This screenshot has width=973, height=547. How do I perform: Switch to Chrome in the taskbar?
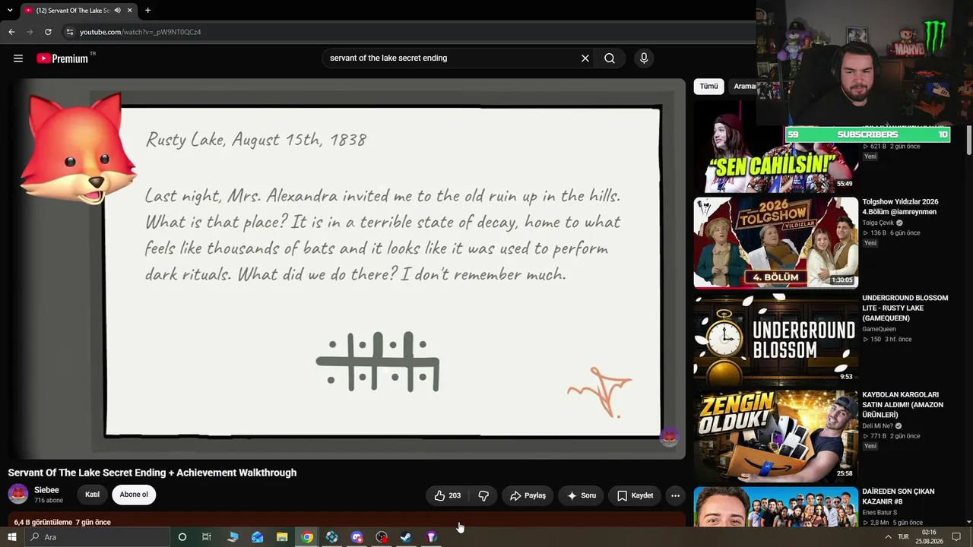pyautogui.click(x=307, y=537)
